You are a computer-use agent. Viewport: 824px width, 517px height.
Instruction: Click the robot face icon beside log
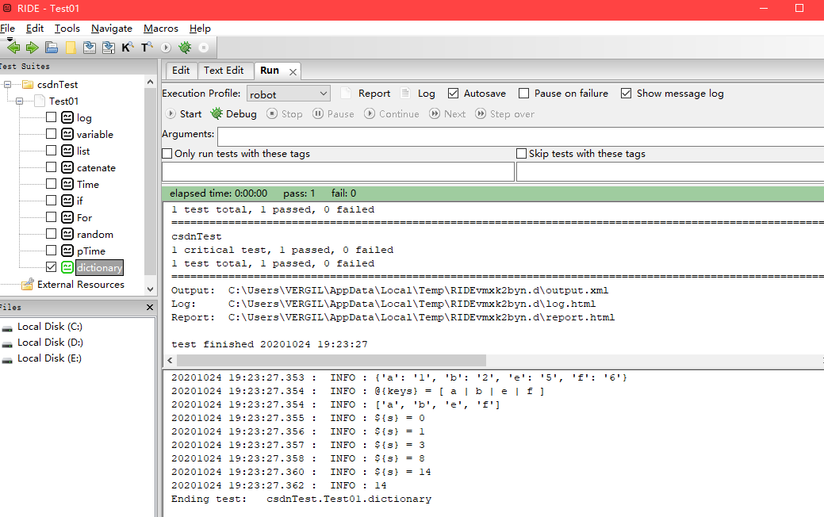point(67,117)
